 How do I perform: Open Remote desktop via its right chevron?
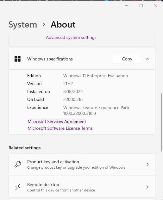[x=147, y=187]
